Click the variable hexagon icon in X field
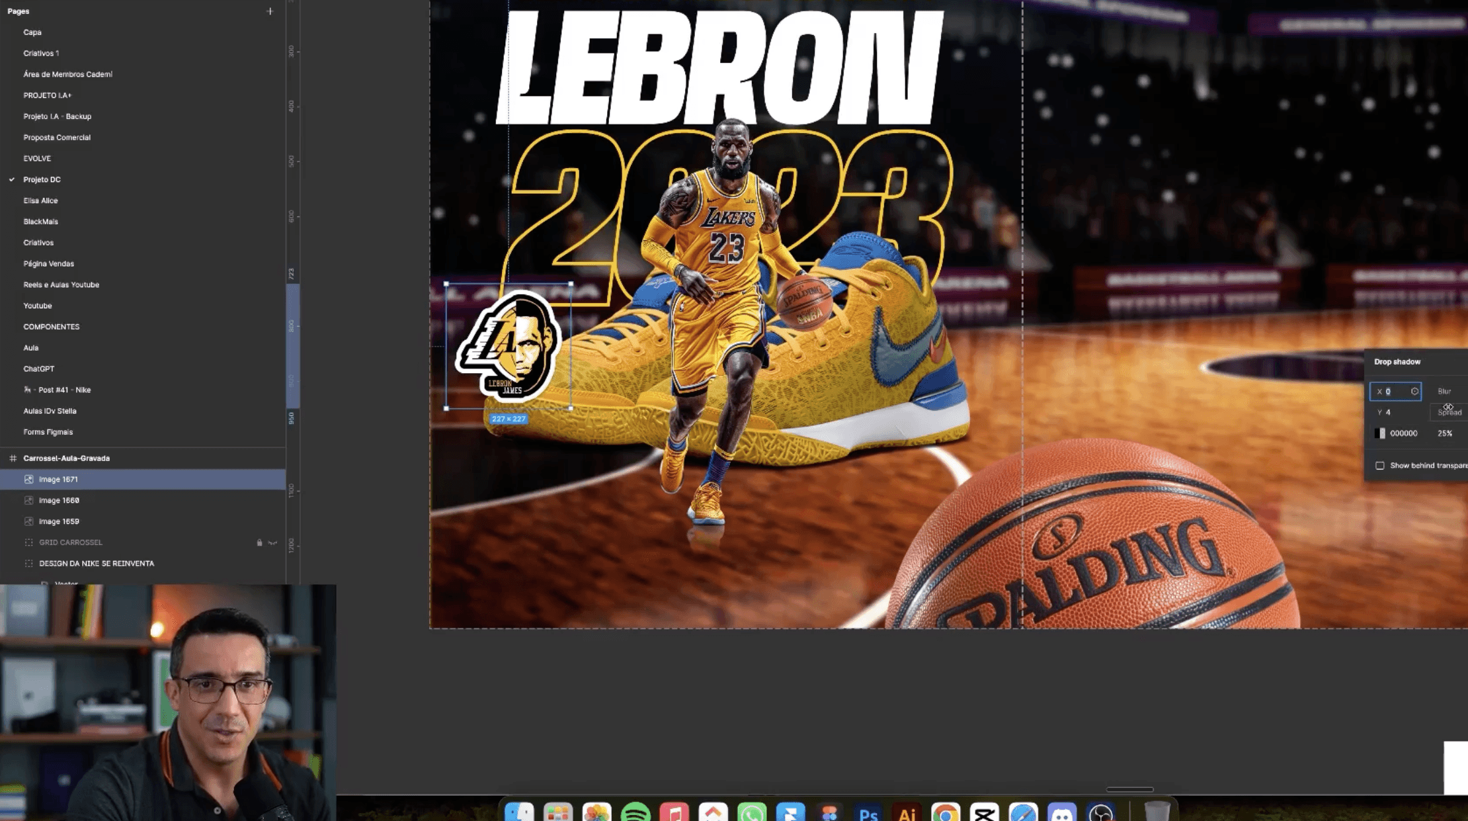Viewport: 1468px width, 821px height. [x=1414, y=392]
